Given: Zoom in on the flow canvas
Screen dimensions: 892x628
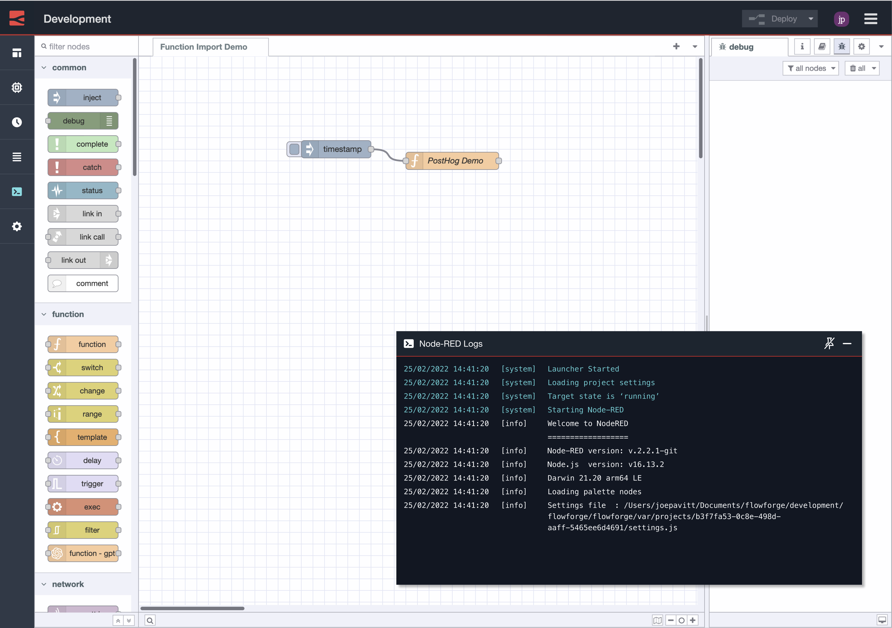Looking at the screenshot, I should [693, 620].
